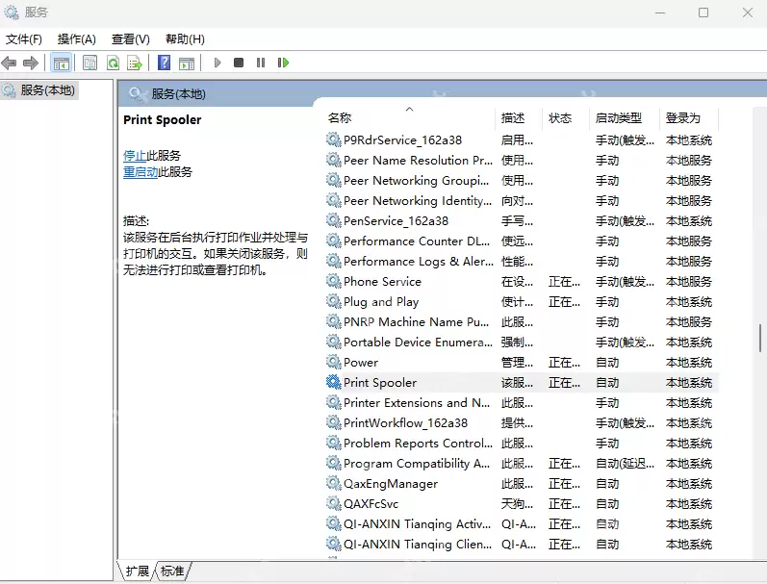Click the Export list toolbar icon
This screenshot has height=584, width=767.
(135, 63)
